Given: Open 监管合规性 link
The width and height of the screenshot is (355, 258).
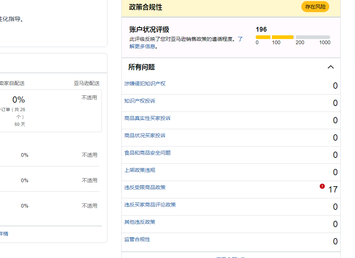Looking at the screenshot, I should pyautogui.click(x=137, y=240).
